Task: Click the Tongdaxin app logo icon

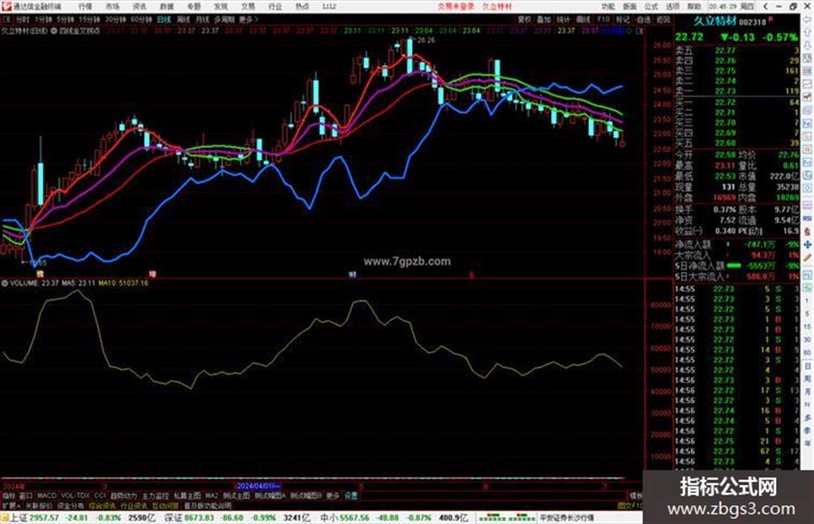Action: pyautogui.click(x=6, y=6)
